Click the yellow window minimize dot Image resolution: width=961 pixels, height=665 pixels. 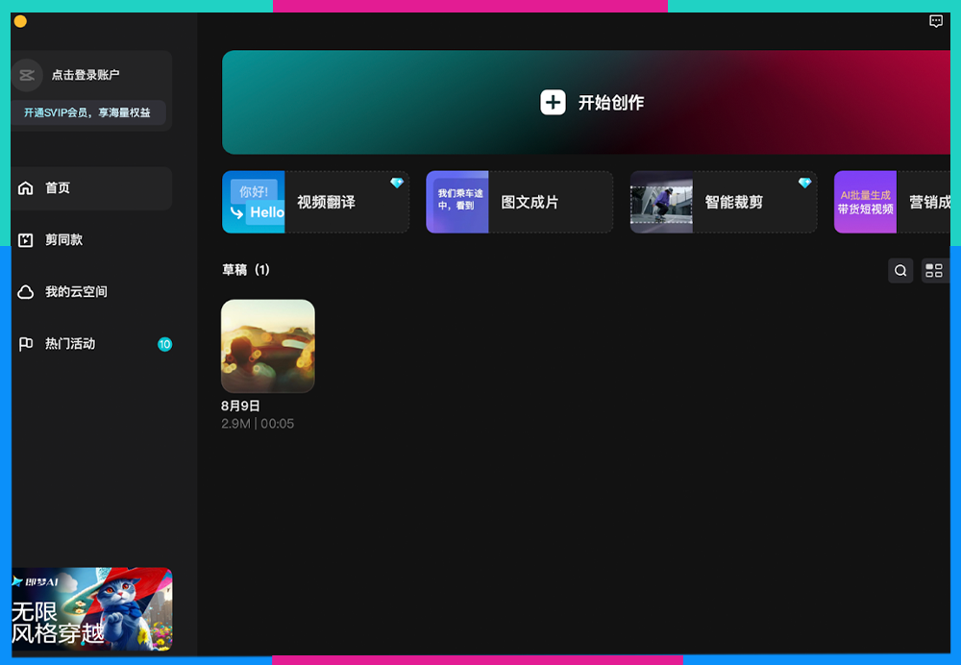[20, 21]
